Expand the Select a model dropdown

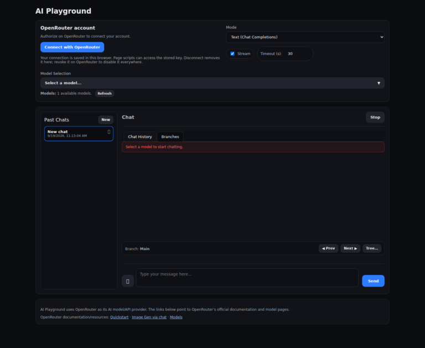212,83
